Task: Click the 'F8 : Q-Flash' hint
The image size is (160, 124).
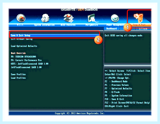Action: 112,92
